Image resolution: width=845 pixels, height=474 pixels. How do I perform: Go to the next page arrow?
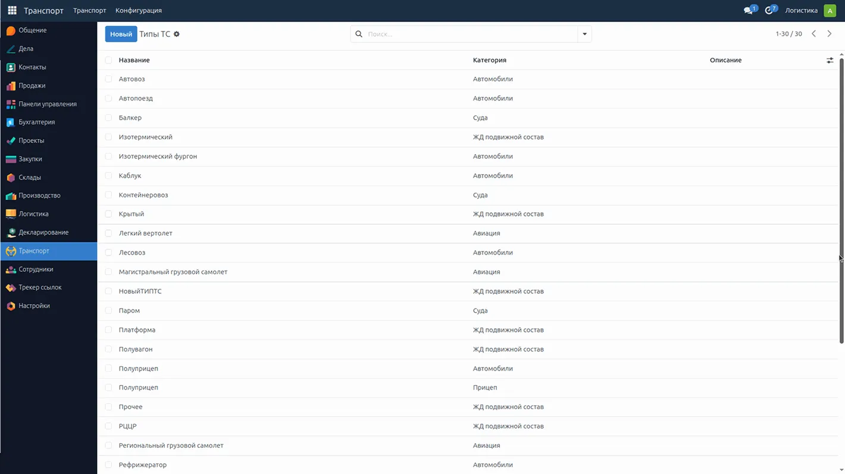pyautogui.click(x=830, y=34)
